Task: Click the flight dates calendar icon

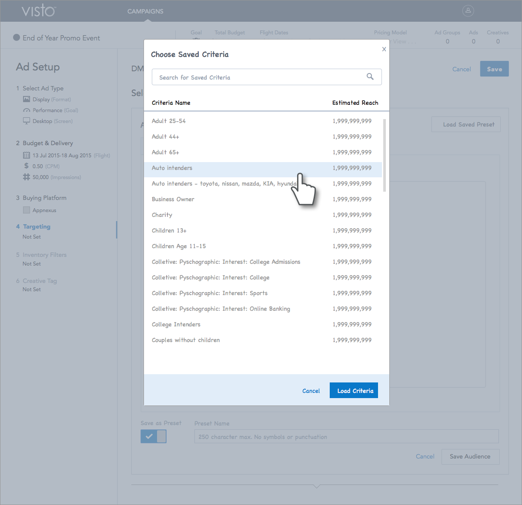Action: coord(27,155)
